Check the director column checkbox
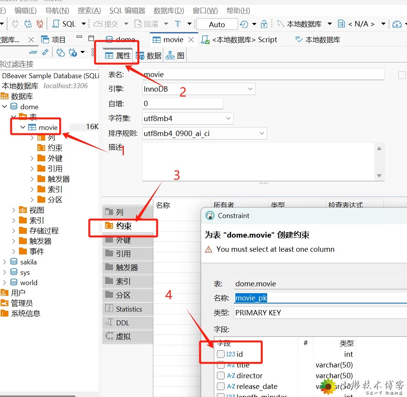This screenshot has width=407, height=397. click(x=221, y=376)
